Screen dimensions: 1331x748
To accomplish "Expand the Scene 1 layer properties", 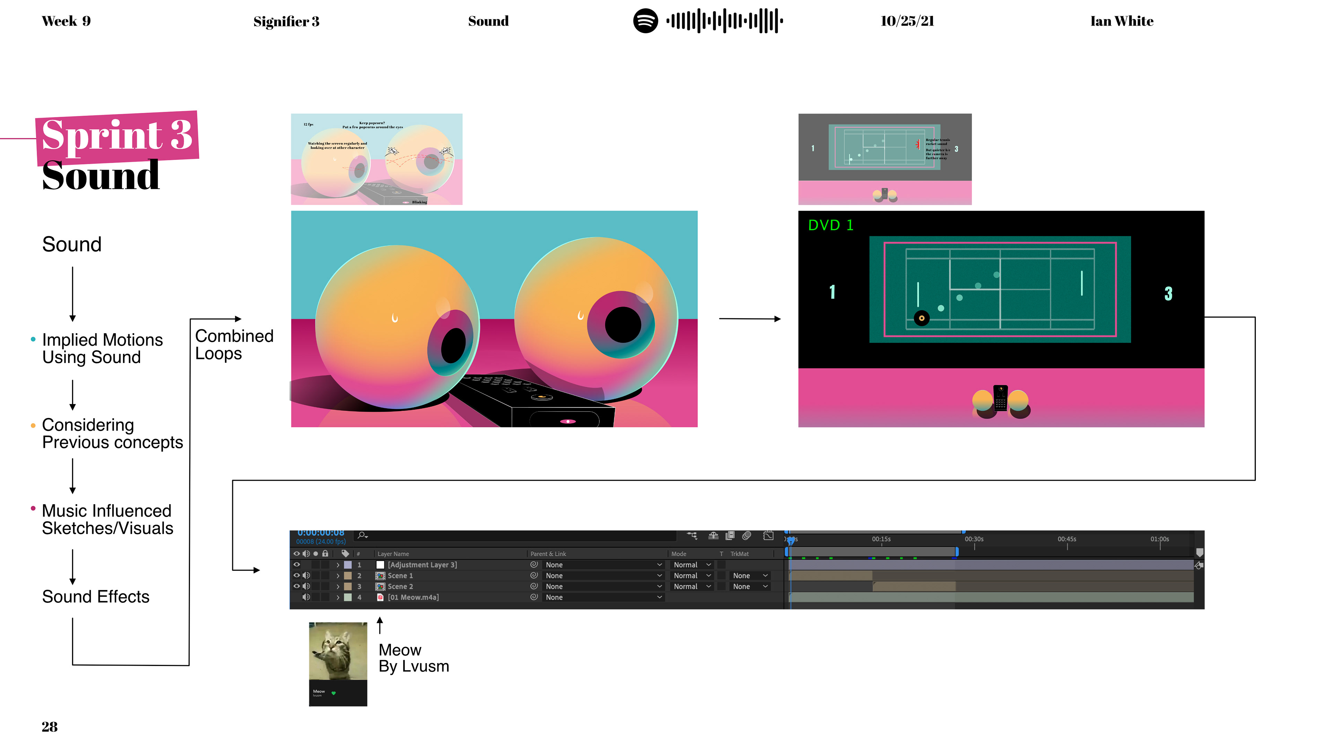I will (x=338, y=576).
